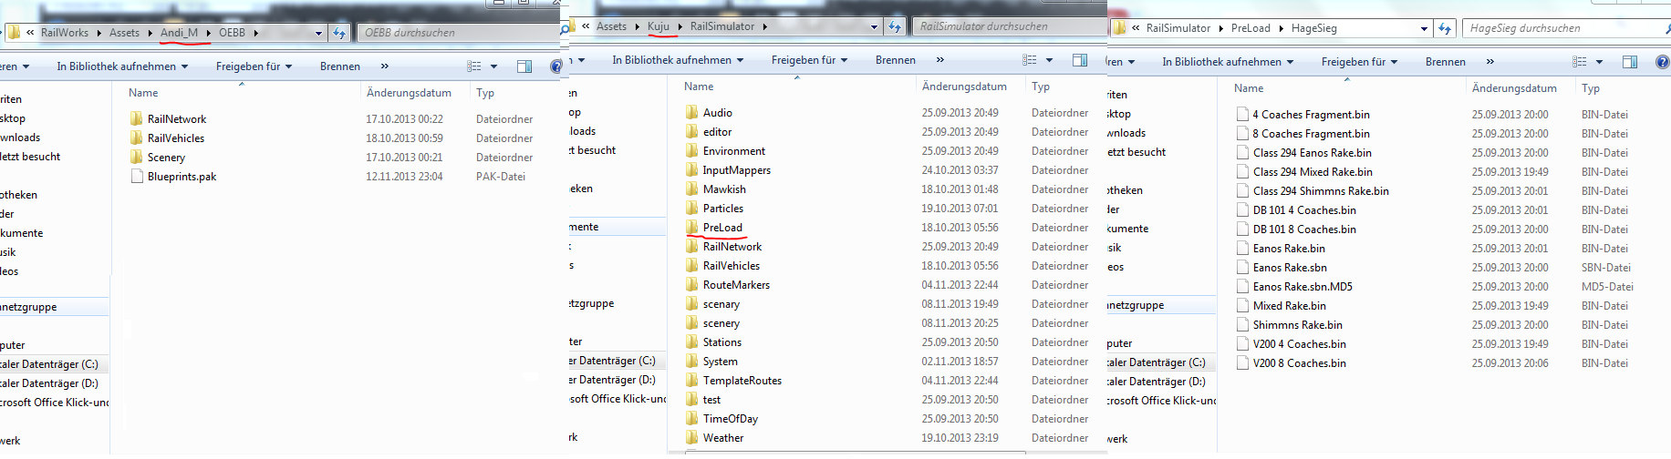Open 'Freigeben für' menu in RailSimulator window
The height and width of the screenshot is (459, 1671).
click(x=809, y=60)
